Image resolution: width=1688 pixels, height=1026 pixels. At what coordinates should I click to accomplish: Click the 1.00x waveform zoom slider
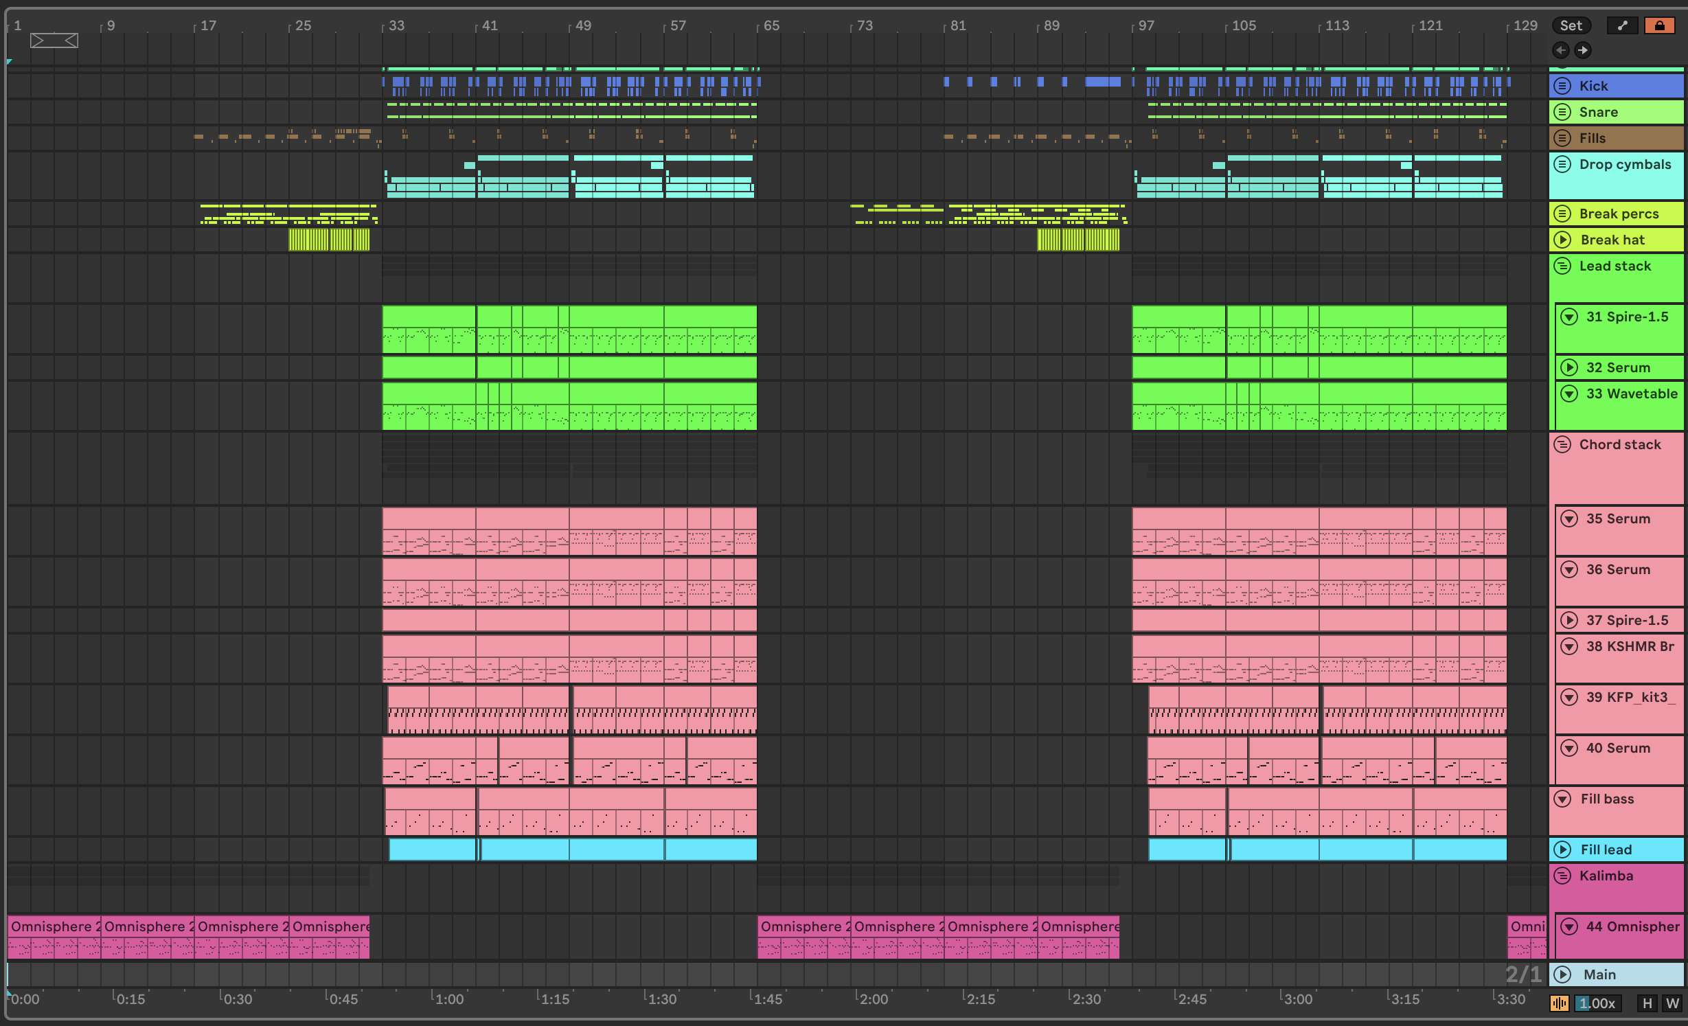pos(1597,1003)
